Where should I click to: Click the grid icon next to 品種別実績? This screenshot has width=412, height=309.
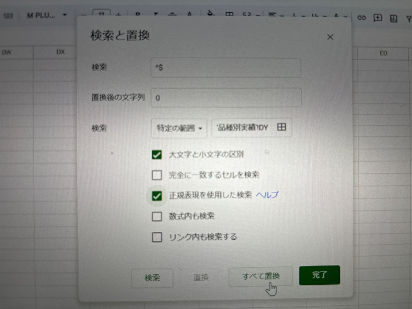coord(282,127)
